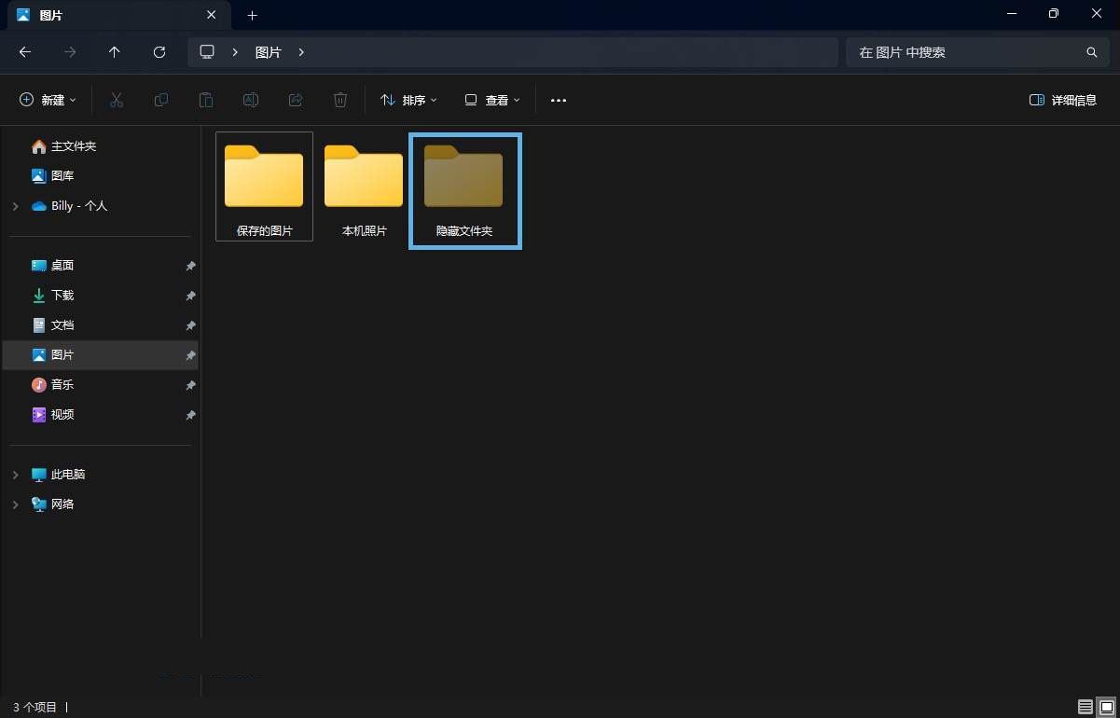Select the 保存的图片 folder
The width and height of the screenshot is (1120, 718).
click(x=264, y=186)
